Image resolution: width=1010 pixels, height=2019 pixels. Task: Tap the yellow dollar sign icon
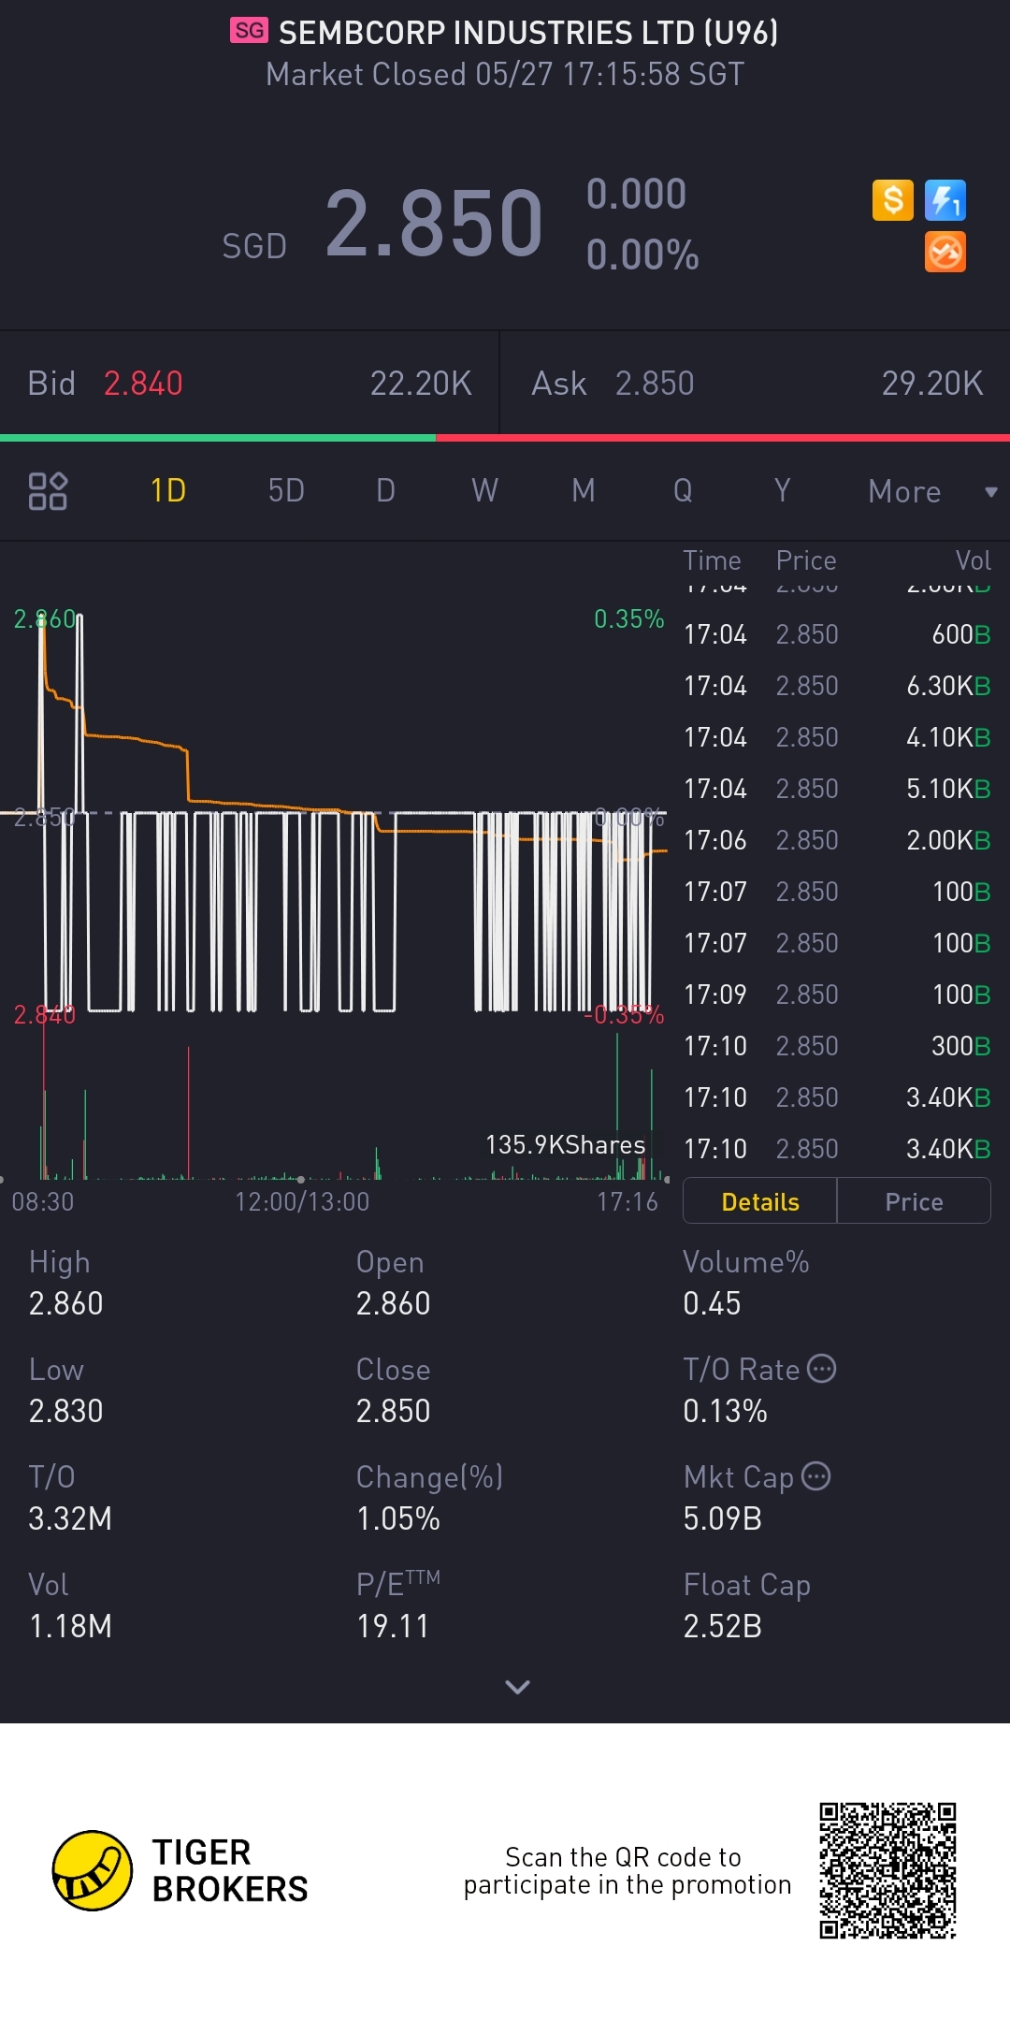[x=892, y=200]
